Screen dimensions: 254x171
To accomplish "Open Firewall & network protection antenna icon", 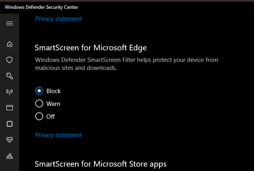I will click(10, 92).
